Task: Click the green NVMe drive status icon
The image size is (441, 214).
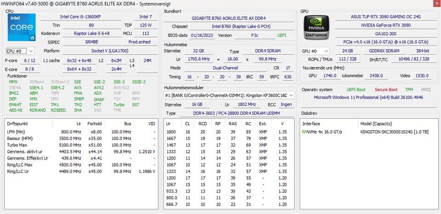Action: coord(304,132)
